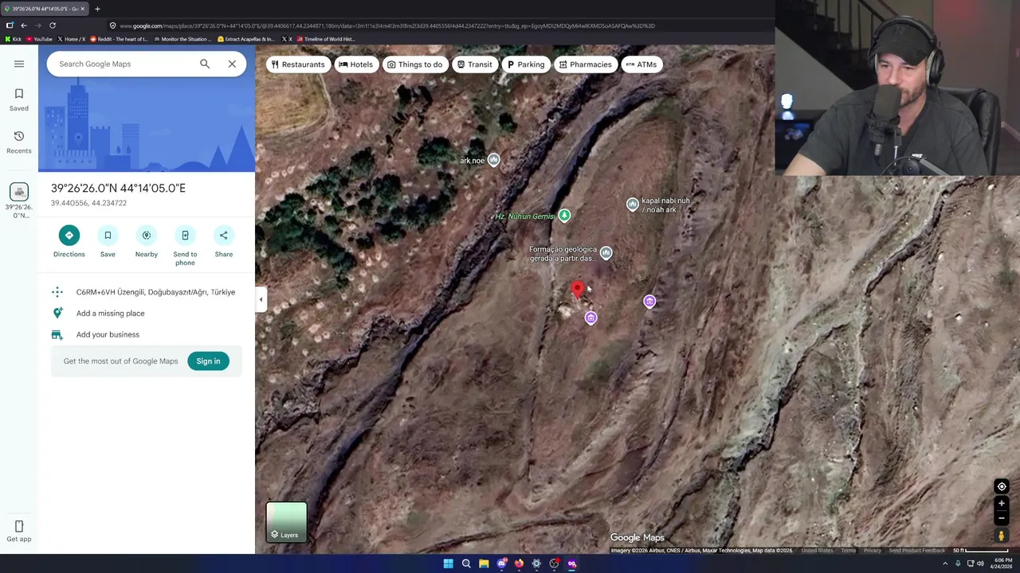Get Directions to the pinned coordinates
This screenshot has height=573, width=1020.
(x=69, y=241)
